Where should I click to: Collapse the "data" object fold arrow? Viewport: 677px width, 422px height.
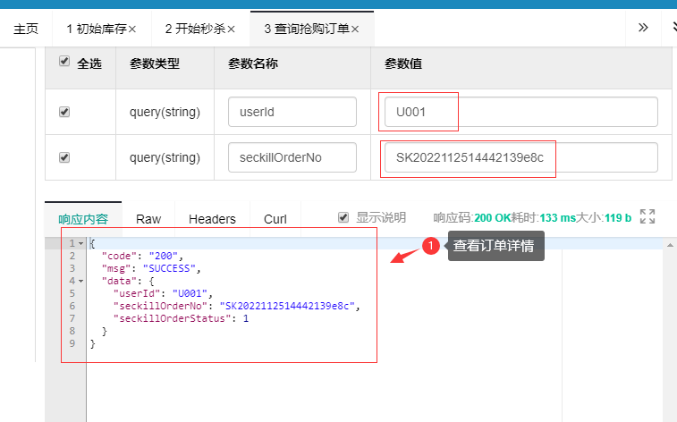click(80, 282)
